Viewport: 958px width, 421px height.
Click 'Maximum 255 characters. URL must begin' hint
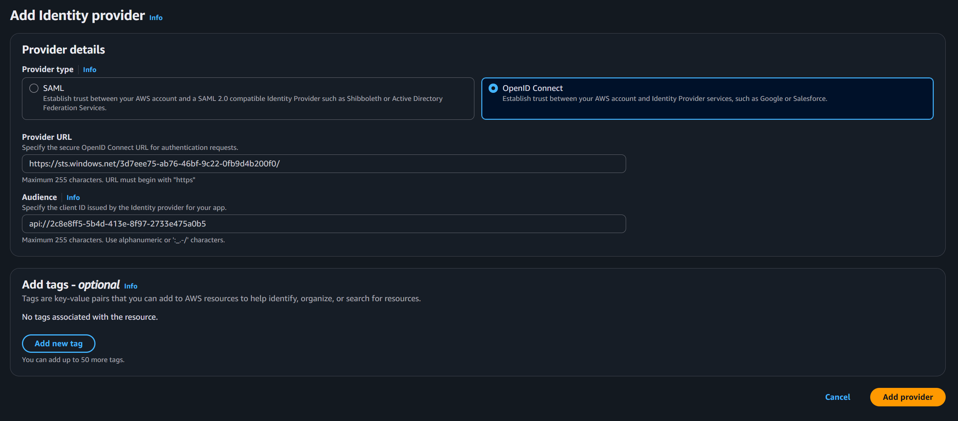(x=109, y=180)
